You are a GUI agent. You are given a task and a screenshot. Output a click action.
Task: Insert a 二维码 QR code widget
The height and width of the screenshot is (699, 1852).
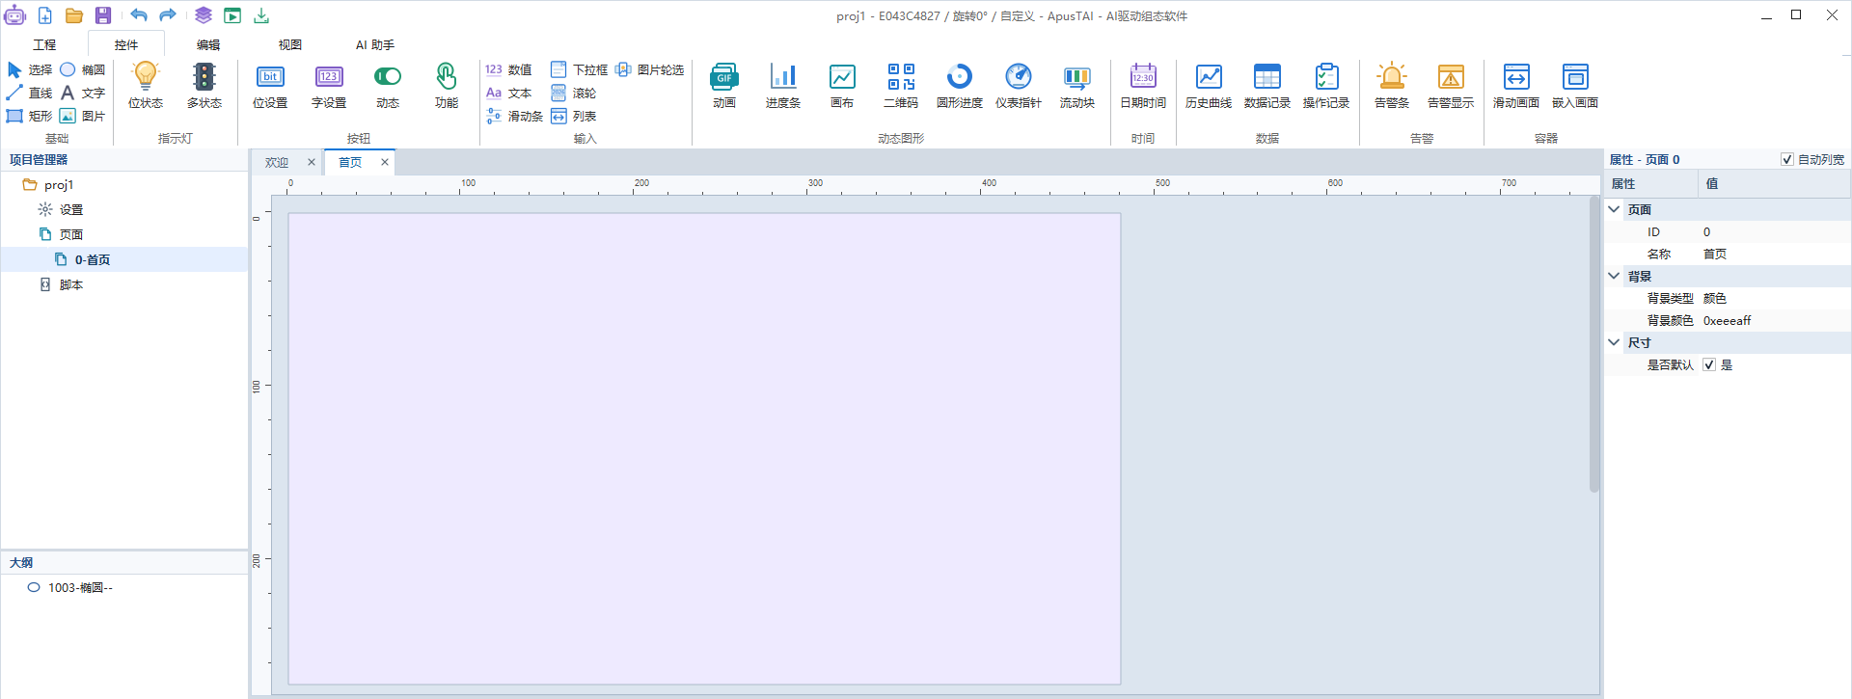point(901,86)
